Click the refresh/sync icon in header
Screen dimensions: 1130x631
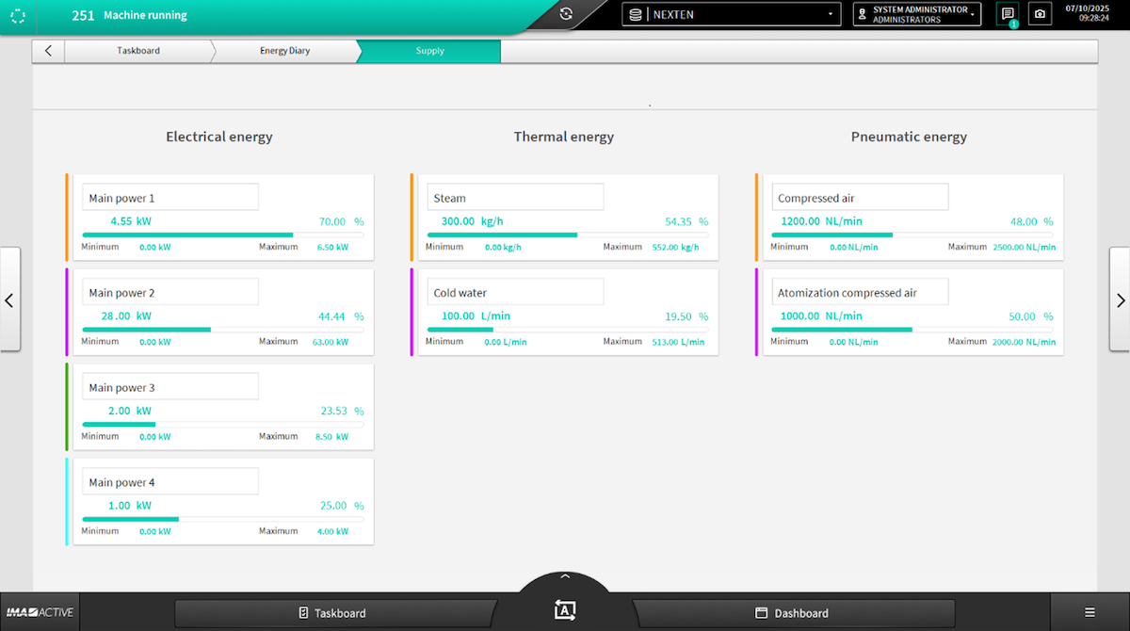point(566,14)
